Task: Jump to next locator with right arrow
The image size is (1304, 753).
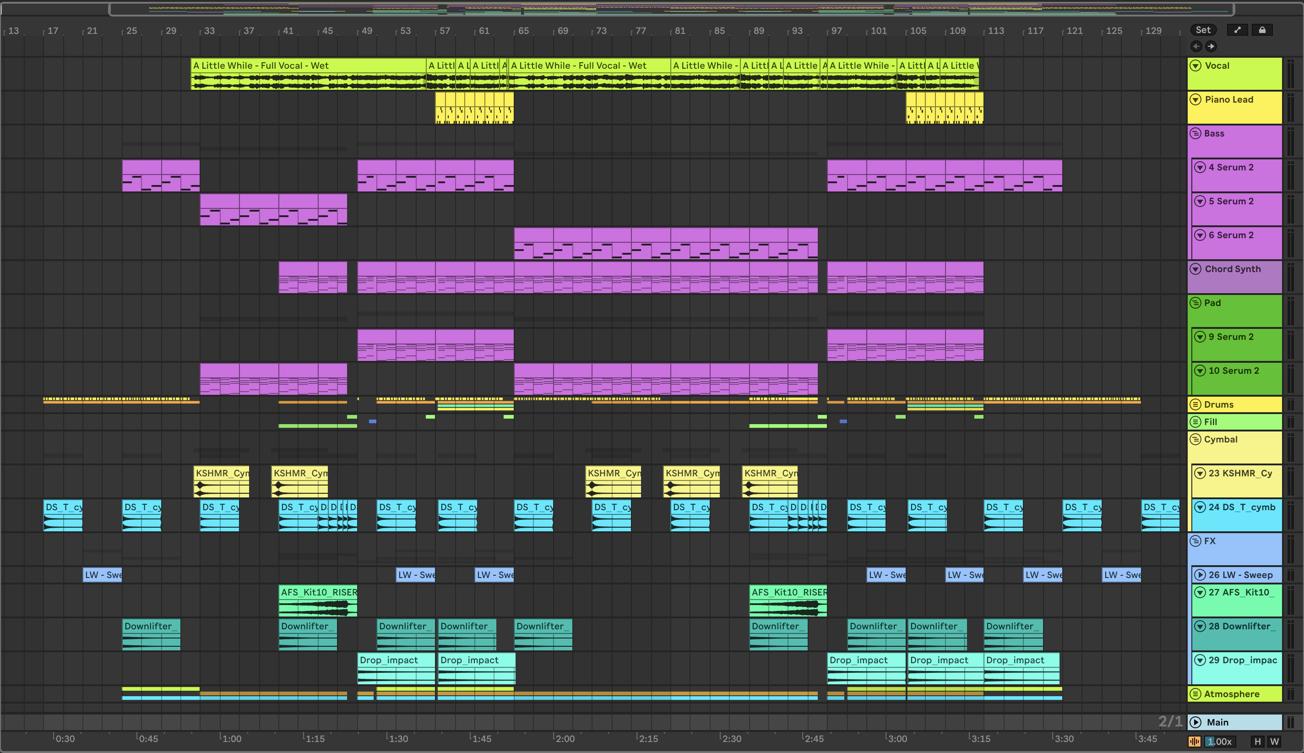Action: point(1211,47)
